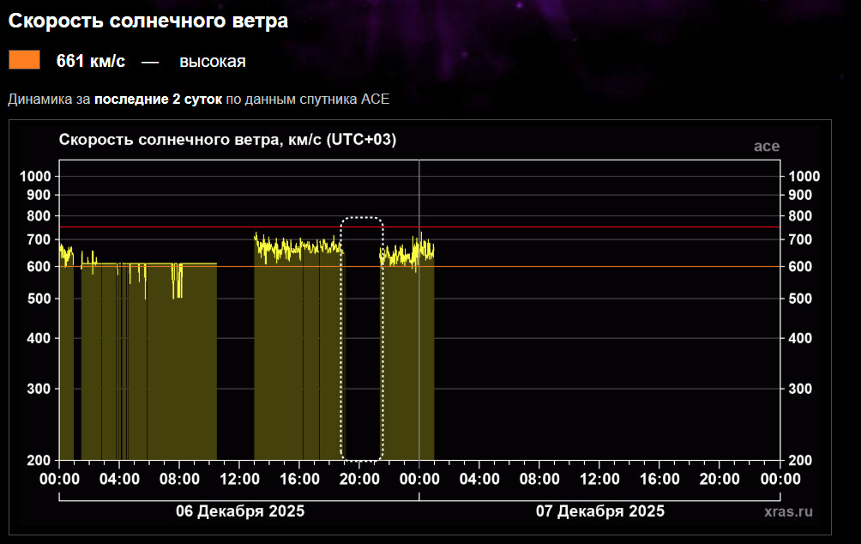Viewport: 861px width, 544px height.
Task: Click the "ace" satellite label in chart
Action: click(x=766, y=146)
